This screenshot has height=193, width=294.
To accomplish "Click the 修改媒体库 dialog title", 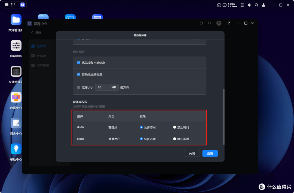I will (x=140, y=35).
